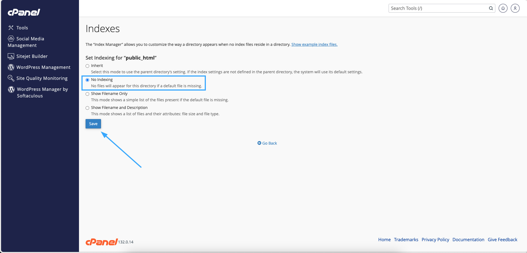The image size is (527, 253).
Task: Click the WordPress Management icon
Action: pos(11,67)
